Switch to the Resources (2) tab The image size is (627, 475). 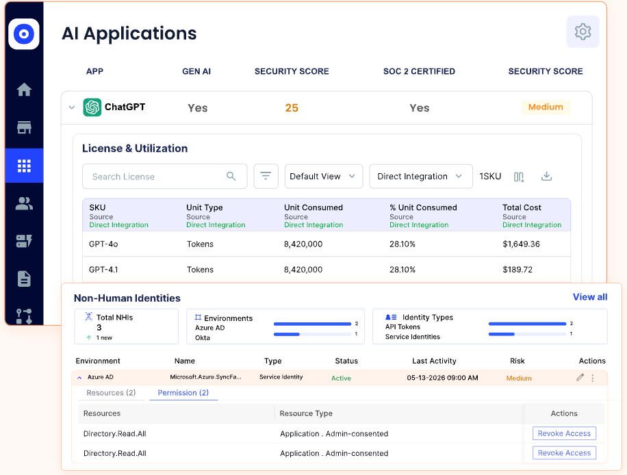pyautogui.click(x=111, y=393)
